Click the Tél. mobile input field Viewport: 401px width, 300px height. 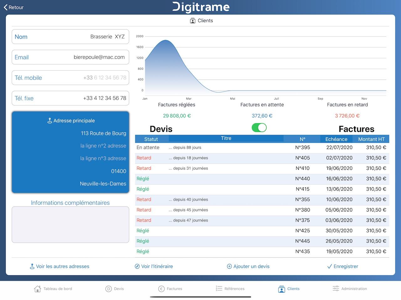pos(70,78)
